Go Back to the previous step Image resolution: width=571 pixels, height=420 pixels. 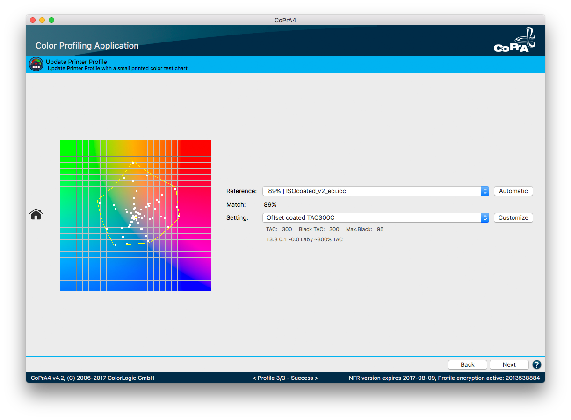coord(468,364)
